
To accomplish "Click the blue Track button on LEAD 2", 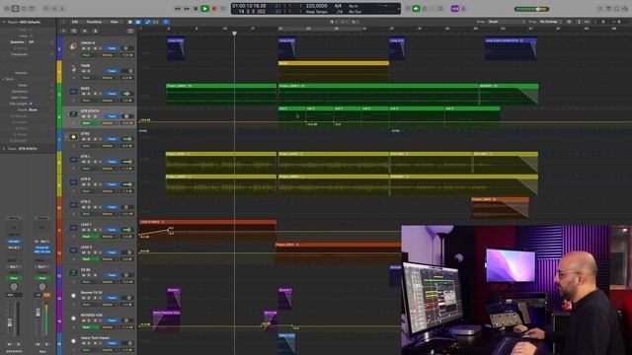I will pyautogui.click(x=112, y=252).
